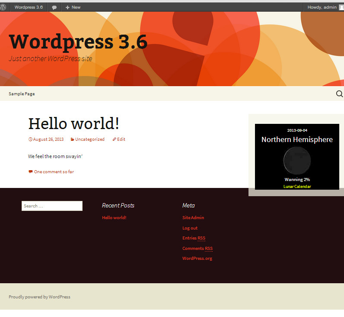Click the Just another WordPress site tagline
344x317 pixels.
pos(51,59)
